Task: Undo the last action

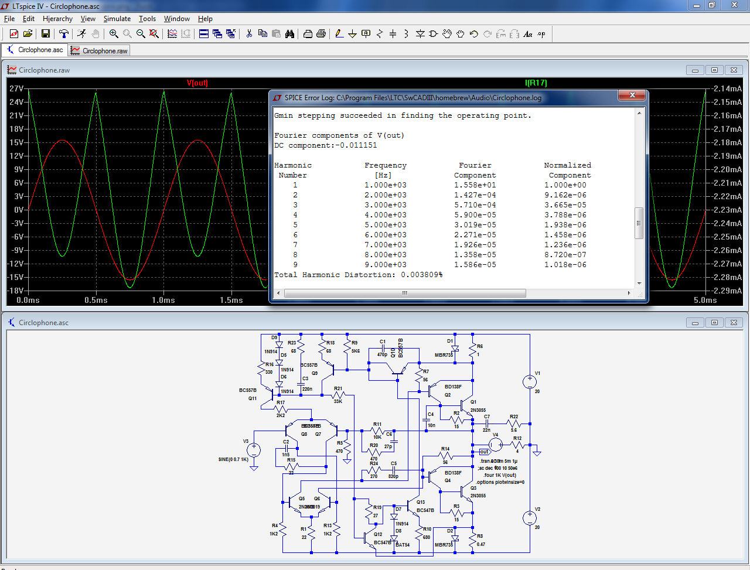Action: tap(474, 34)
